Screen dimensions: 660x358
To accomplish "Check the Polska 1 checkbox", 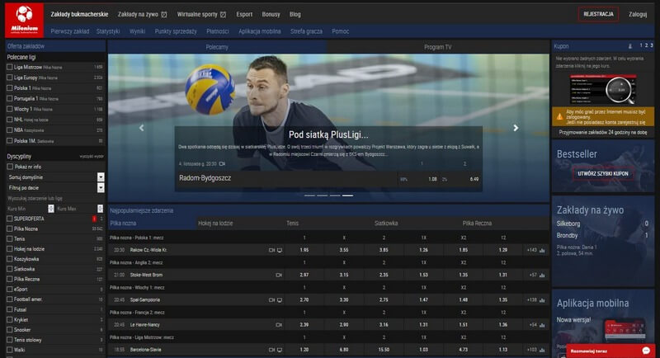I will (x=10, y=88).
